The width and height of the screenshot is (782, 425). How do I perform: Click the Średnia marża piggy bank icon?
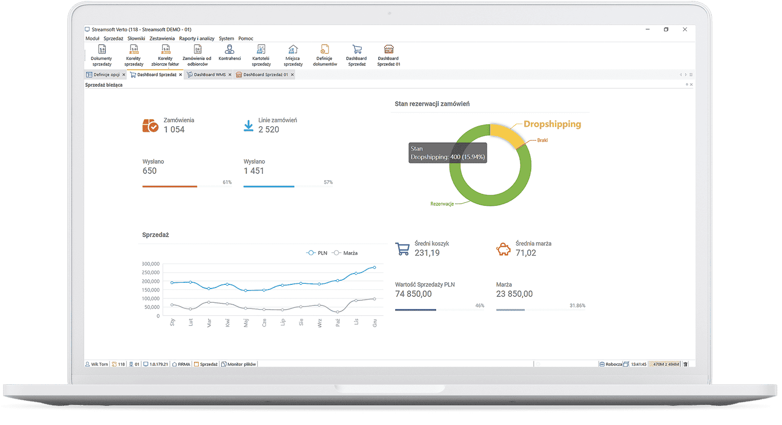504,249
